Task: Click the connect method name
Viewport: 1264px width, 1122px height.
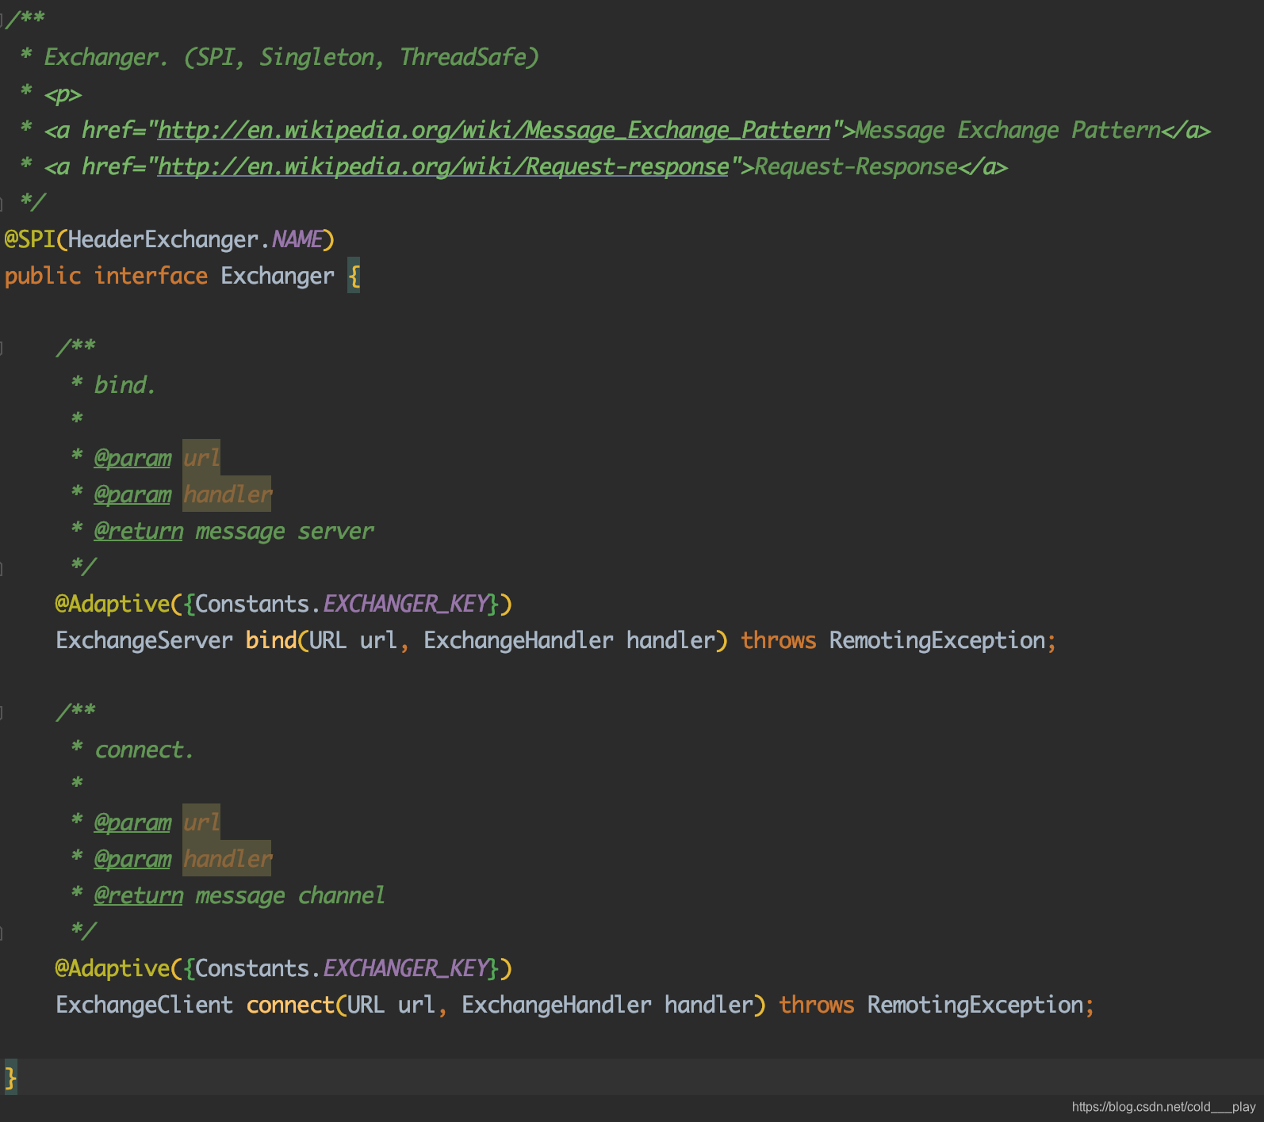Action: pyautogui.click(x=290, y=1005)
